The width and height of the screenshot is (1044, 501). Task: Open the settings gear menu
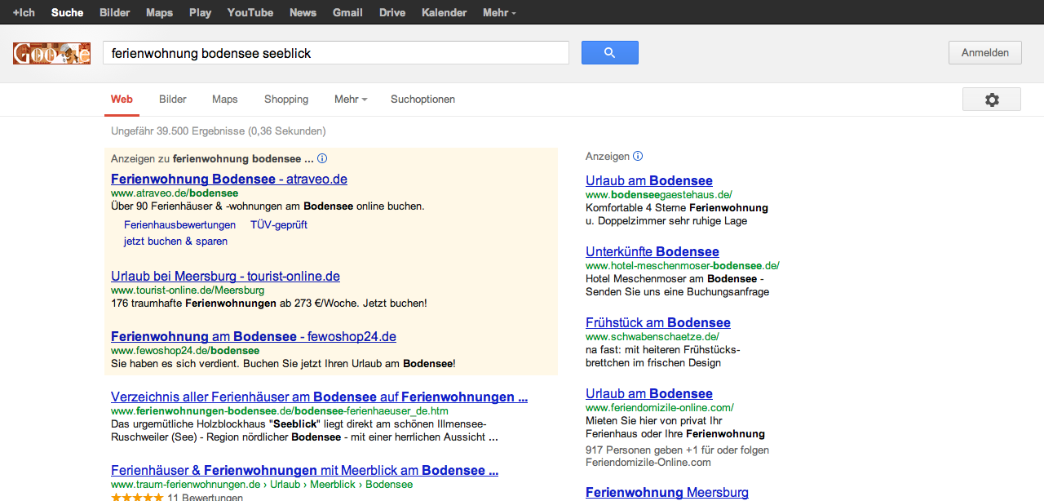coord(991,100)
